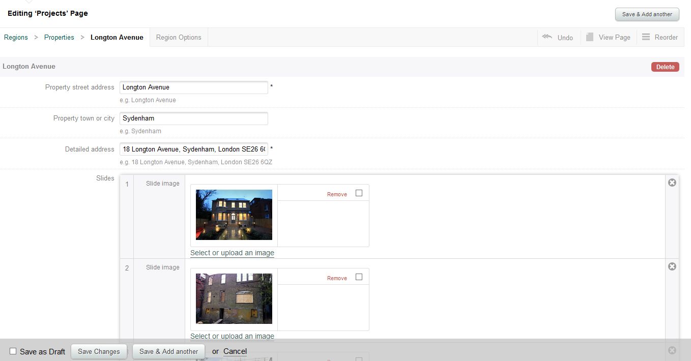Tick the Remove checkbox for slide 2 image
Image resolution: width=691 pixels, height=361 pixels.
(x=359, y=277)
